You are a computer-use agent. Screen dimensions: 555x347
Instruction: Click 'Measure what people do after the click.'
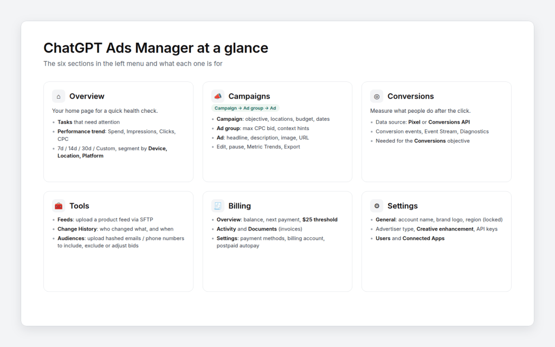[420, 111]
